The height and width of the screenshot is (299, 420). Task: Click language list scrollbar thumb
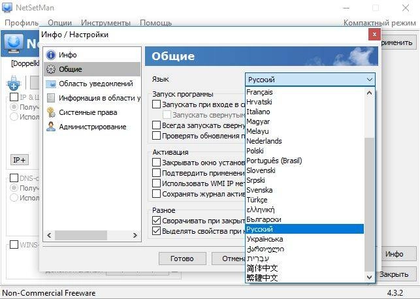(x=369, y=205)
